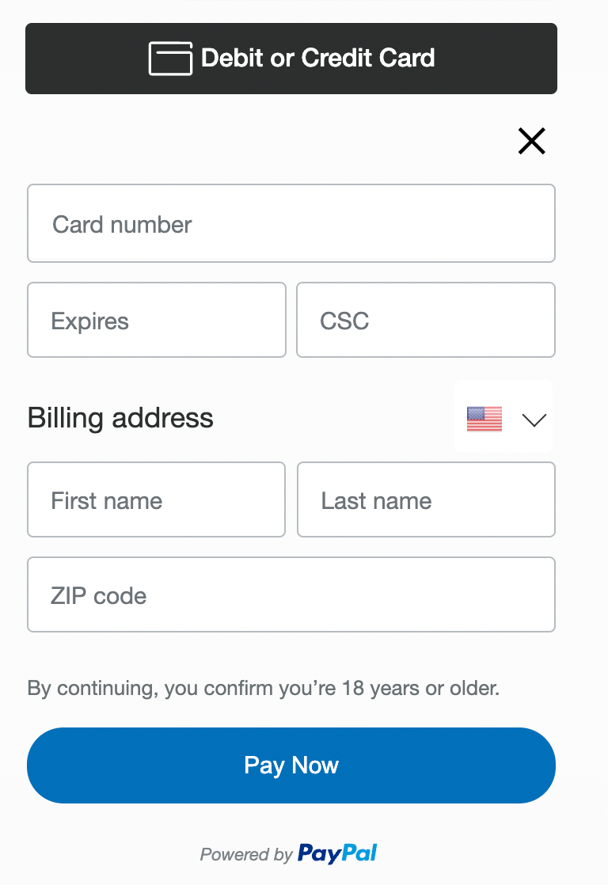Click the dark blue Pay in the logo
Screen dimensions: 608x885
(319, 854)
